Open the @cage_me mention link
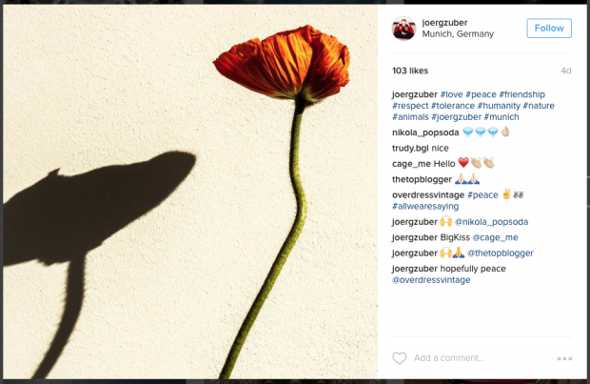 click(495, 237)
